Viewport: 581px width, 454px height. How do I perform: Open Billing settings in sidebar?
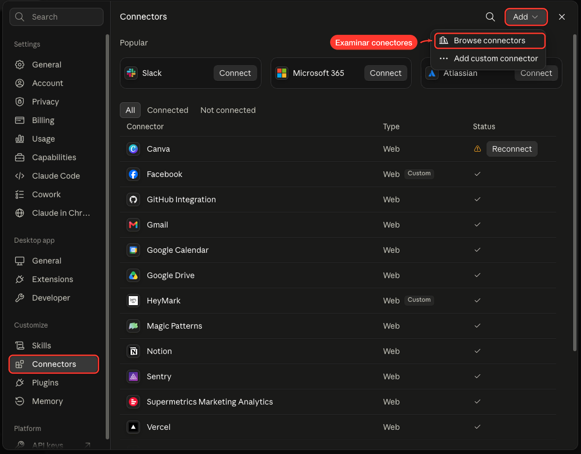[54, 120]
